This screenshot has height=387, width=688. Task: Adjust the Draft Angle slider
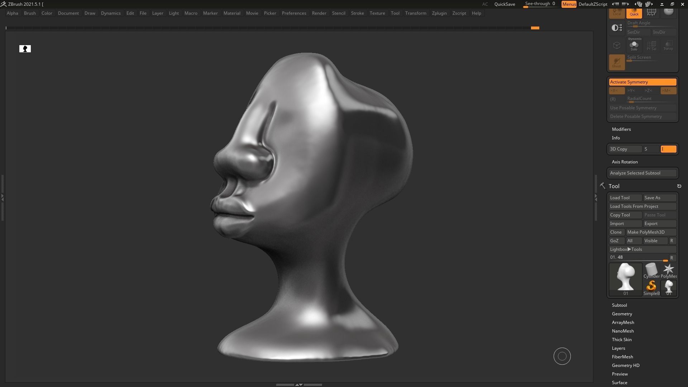point(651,24)
